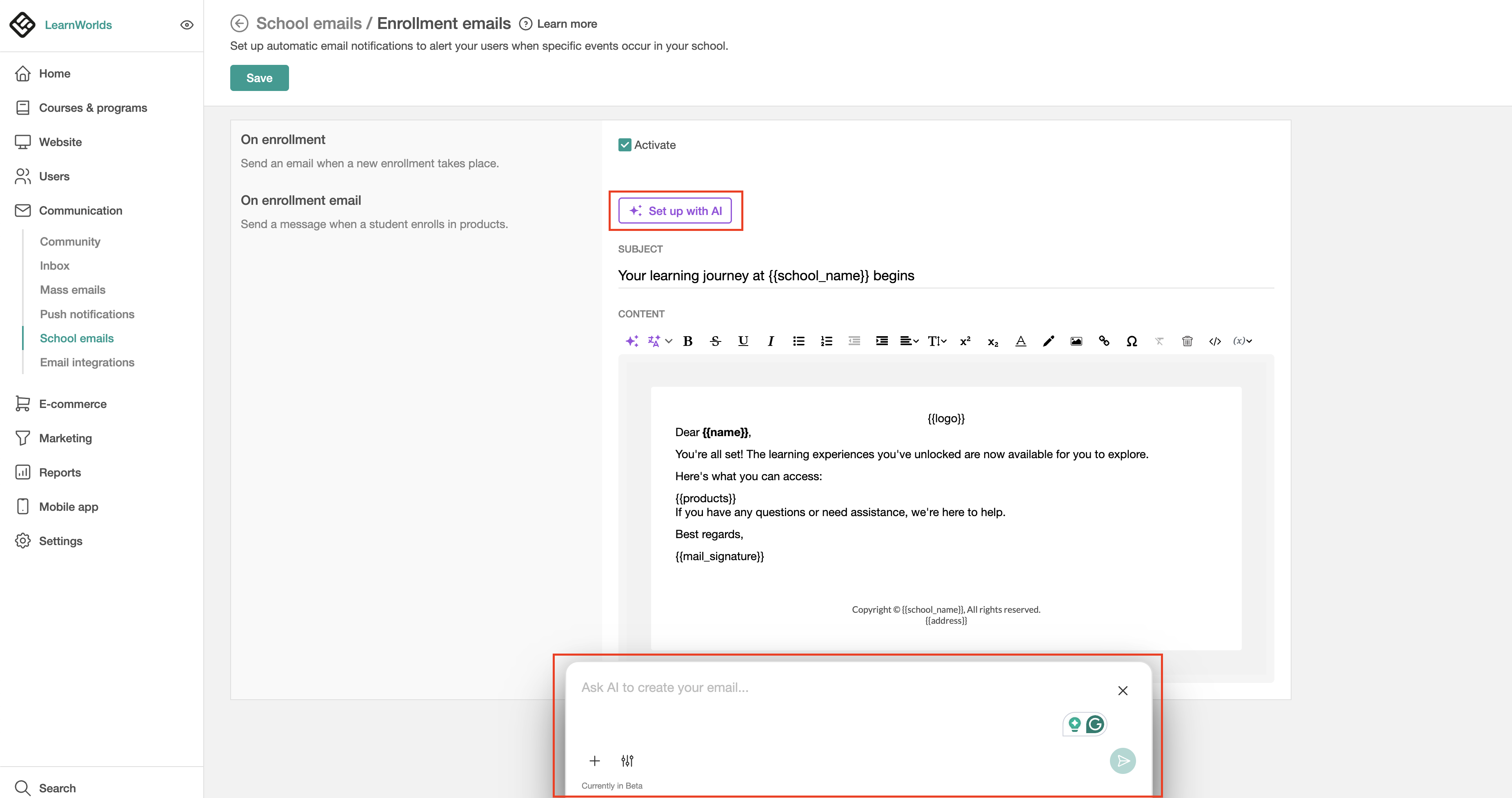Click the code view icon
Viewport: 1512px width, 798px height.
[1214, 341]
